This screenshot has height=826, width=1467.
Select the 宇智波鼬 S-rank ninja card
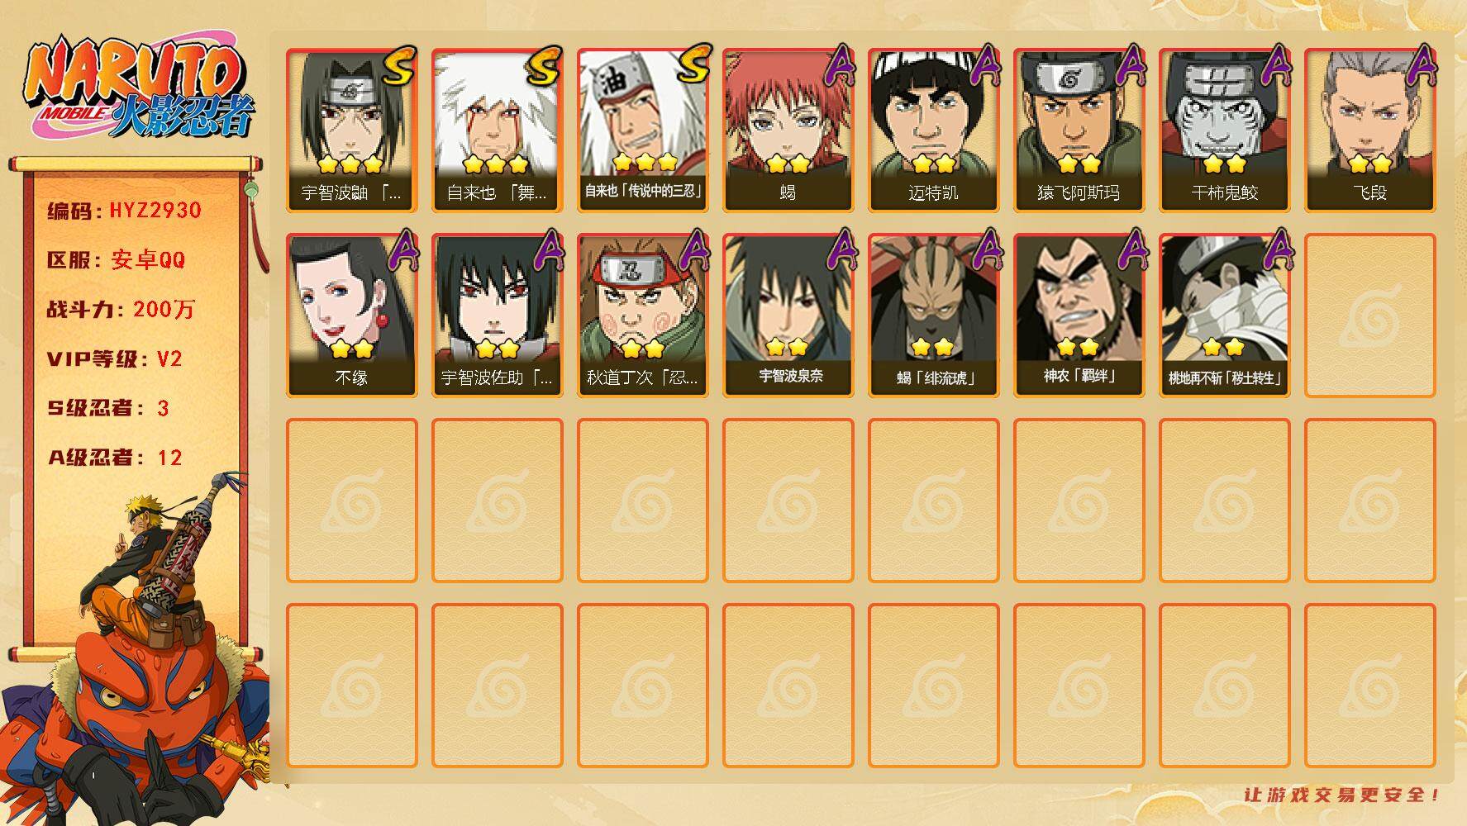[352, 131]
